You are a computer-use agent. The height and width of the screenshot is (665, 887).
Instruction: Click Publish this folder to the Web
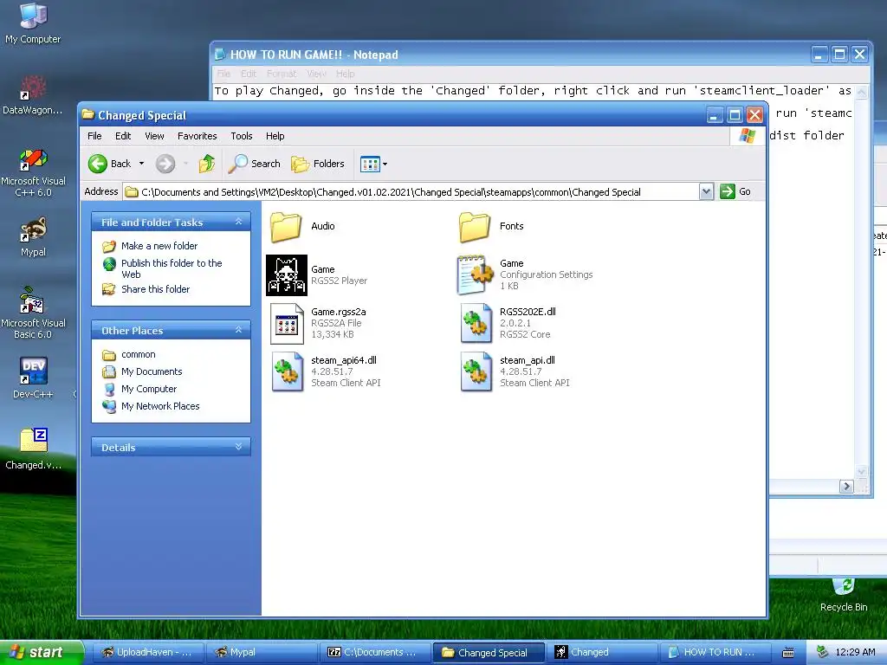point(172,268)
